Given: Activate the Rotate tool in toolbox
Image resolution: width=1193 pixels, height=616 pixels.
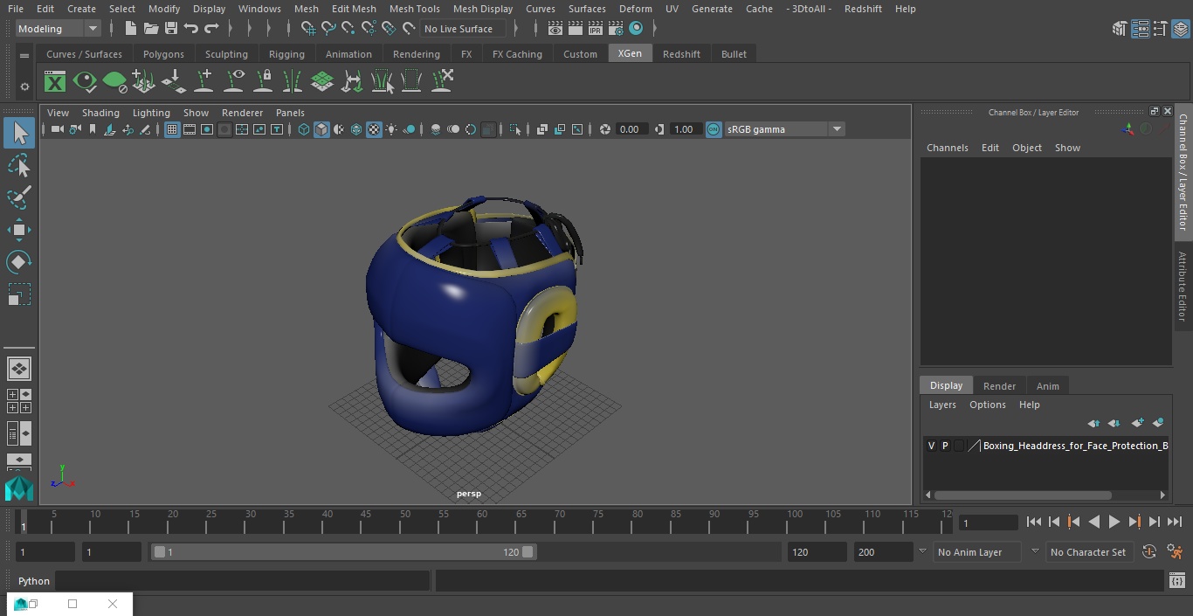Looking at the screenshot, I should [19, 262].
